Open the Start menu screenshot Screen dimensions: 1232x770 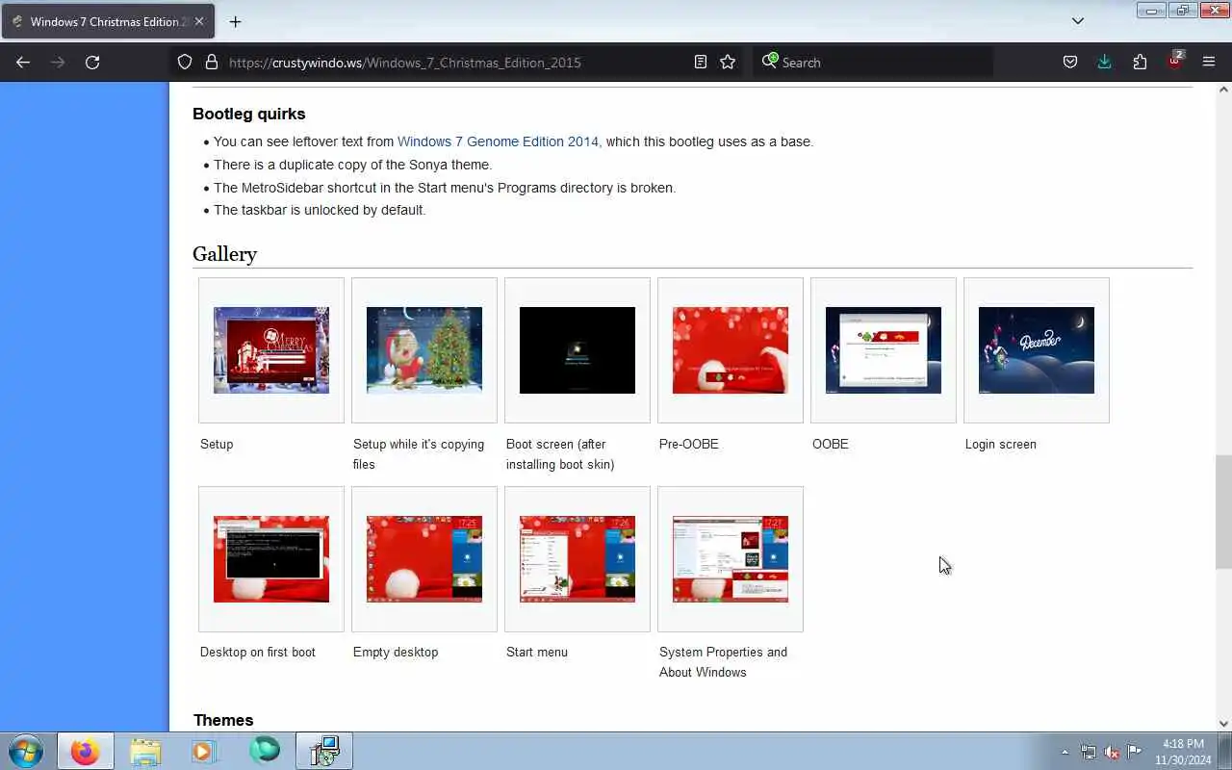click(577, 559)
